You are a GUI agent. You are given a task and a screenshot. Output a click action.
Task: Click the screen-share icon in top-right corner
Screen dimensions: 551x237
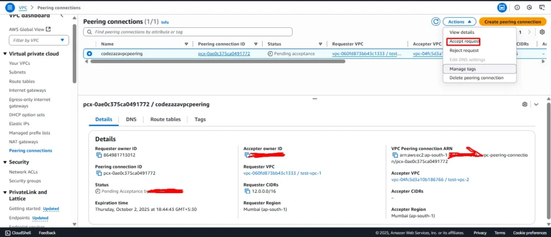[x=541, y=8]
